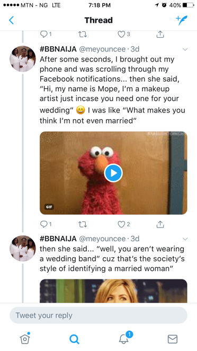This screenshot has width=197, height=351.
Task: Like the top tweet with 3 likes
Action: coord(124,34)
